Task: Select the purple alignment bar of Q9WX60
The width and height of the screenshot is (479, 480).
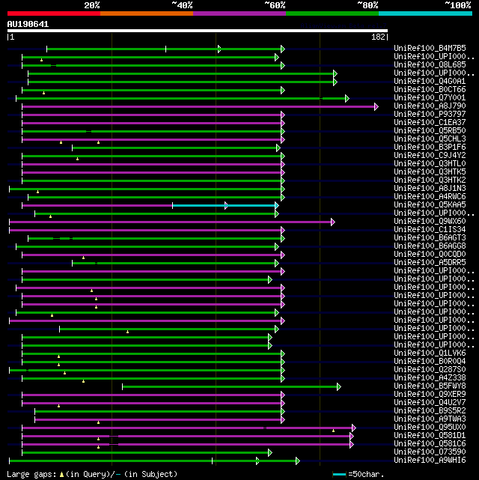Action: pyautogui.click(x=171, y=222)
